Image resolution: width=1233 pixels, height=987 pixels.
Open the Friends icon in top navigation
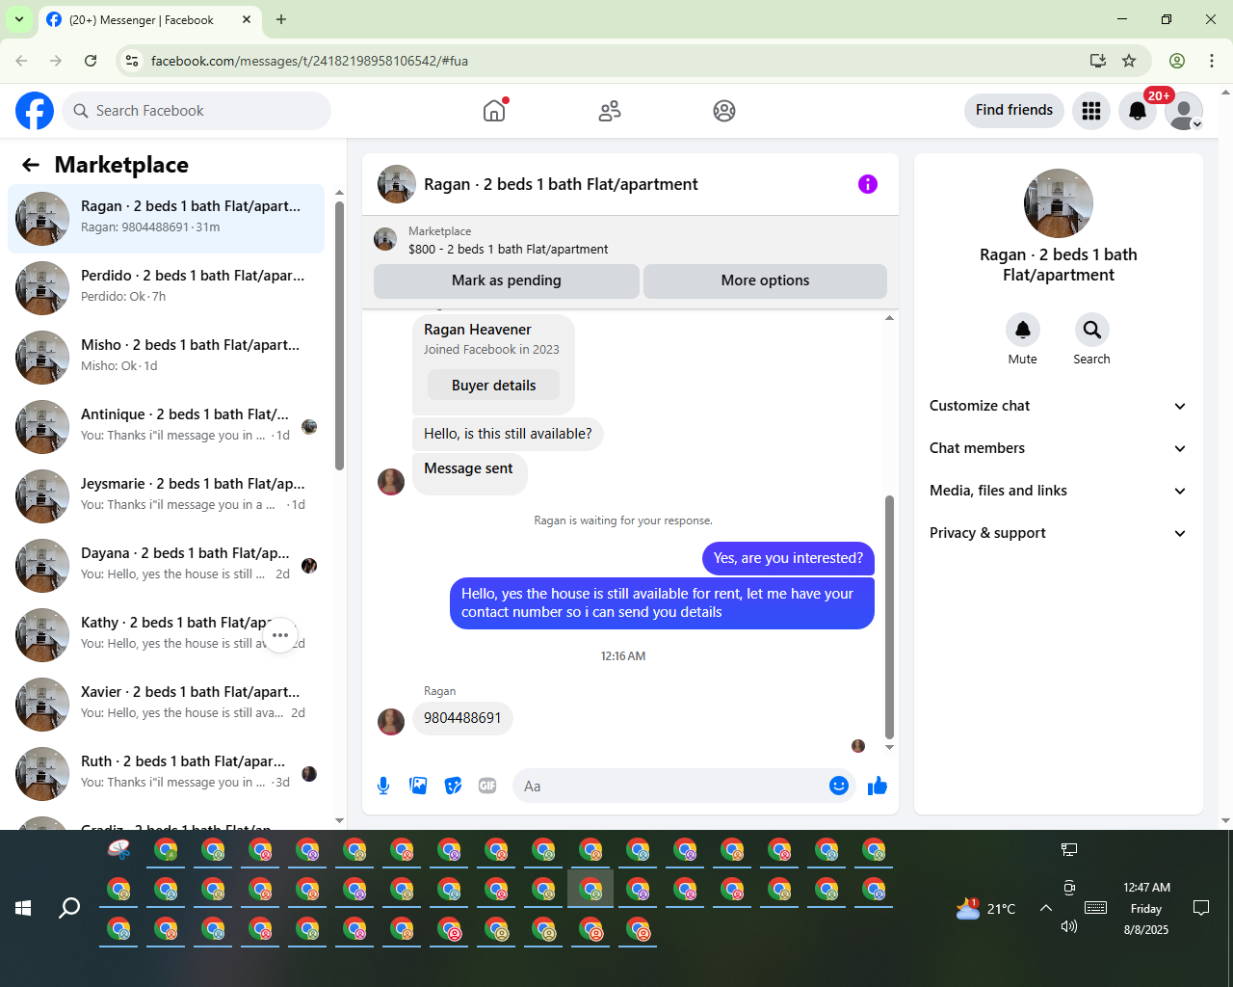(x=610, y=111)
